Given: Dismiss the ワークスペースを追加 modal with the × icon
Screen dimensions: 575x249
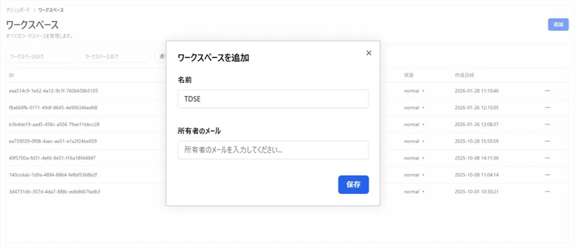Looking at the screenshot, I should coord(369,53).
